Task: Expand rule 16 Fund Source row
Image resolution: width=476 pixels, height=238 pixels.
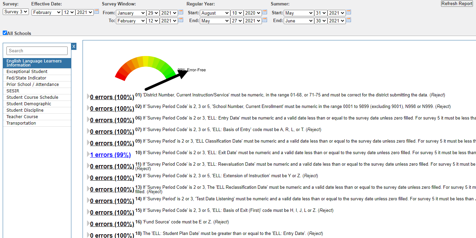Action: click(x=88, y=224)
